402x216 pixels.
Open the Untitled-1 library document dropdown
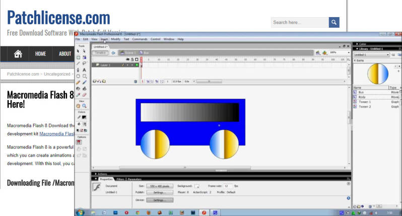(x=371, y=55)
